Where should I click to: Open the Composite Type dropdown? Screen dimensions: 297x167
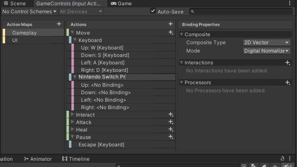coord(266,42)
